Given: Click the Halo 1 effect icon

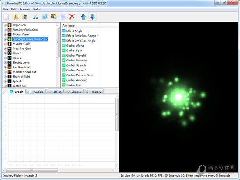Looking at the screenshot, I should click(10, 53).
